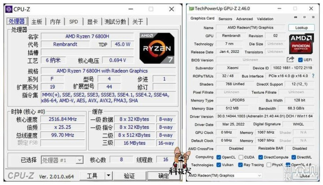Click the AMD Radeon Graphics logo
Image resolution: width=323 pixels, height=185 pixels.
click(301, 44)
